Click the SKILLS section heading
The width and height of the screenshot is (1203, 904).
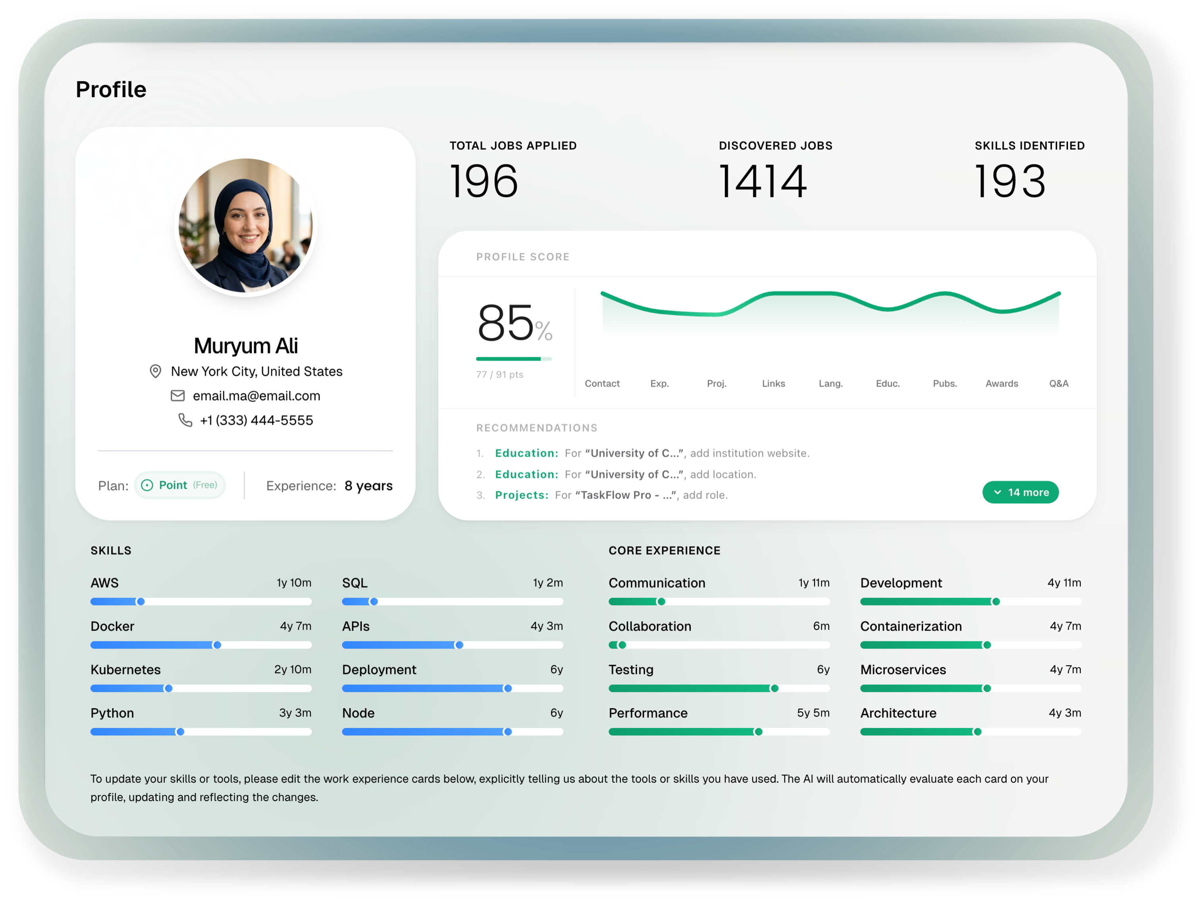pos(111,550)
